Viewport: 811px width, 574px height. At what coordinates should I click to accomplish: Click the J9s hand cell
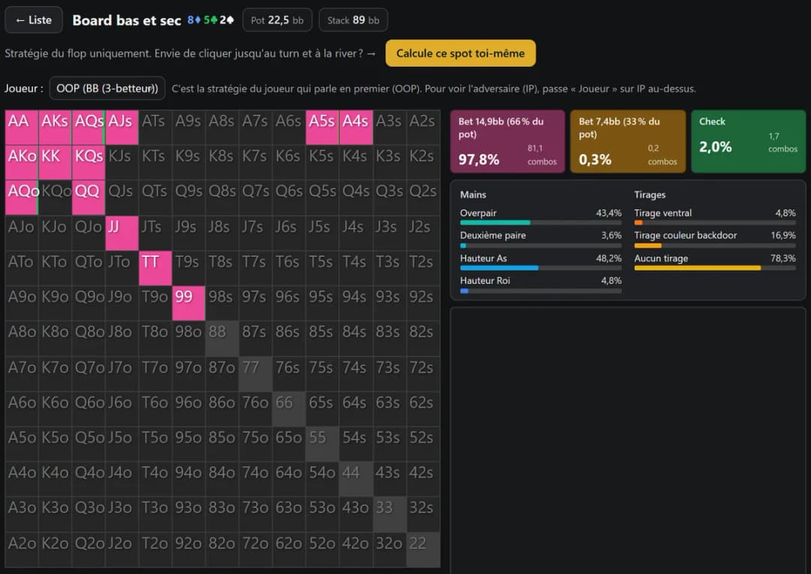tap(188, 233)
